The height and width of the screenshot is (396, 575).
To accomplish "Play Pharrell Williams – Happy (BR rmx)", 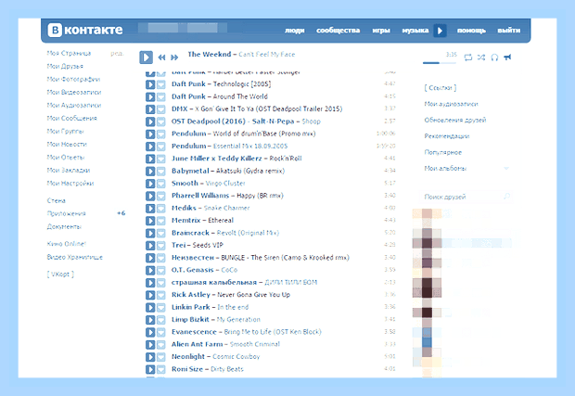I will (x=150, y=196).
